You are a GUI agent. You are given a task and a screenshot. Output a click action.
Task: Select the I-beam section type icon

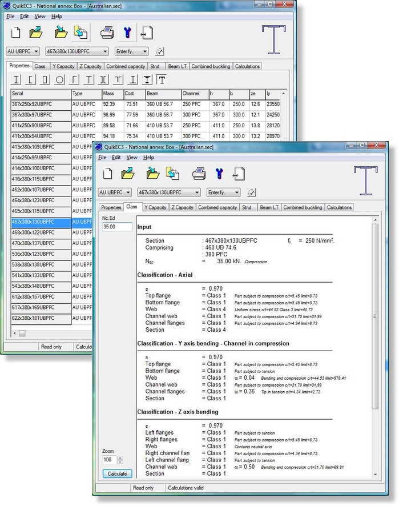[16, 80]
